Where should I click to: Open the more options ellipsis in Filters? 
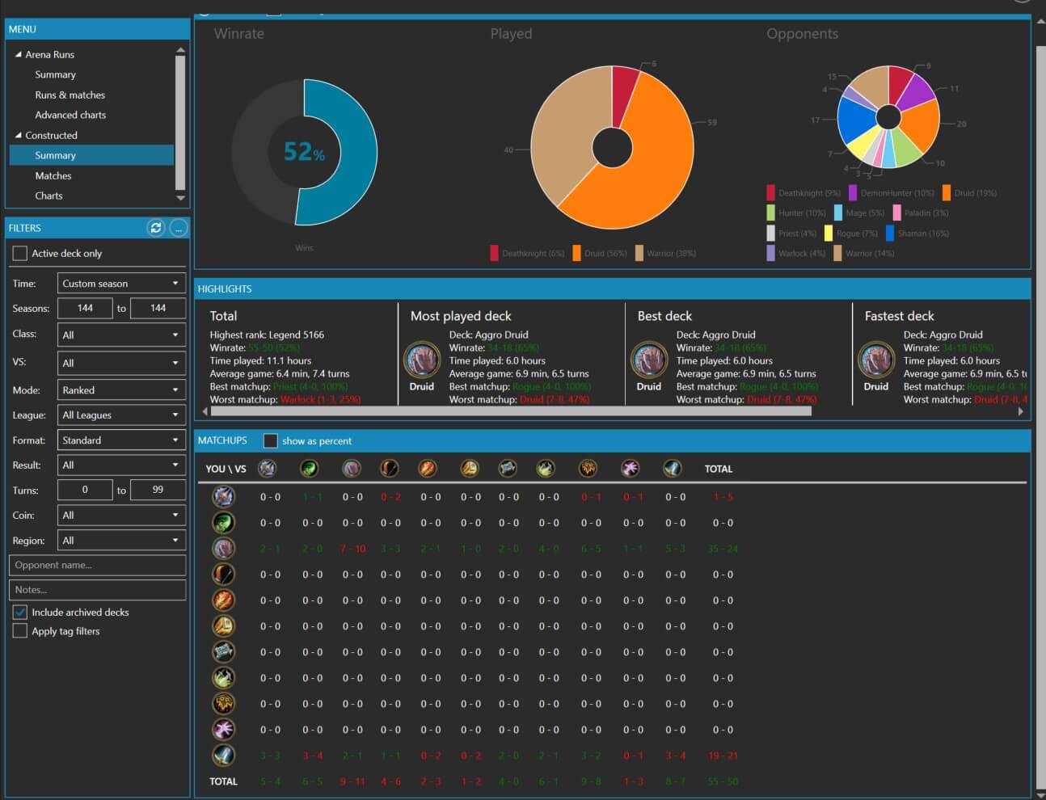point(179,228)
